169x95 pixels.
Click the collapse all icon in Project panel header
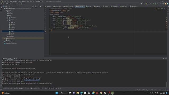coord(38,6)
